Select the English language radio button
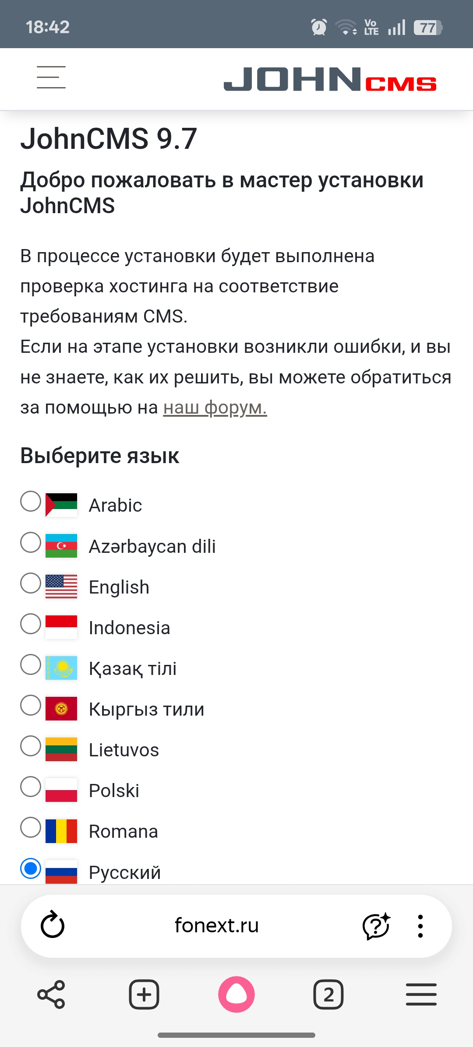The width and height of the screenshot is (473, 1047). [31, 583]
